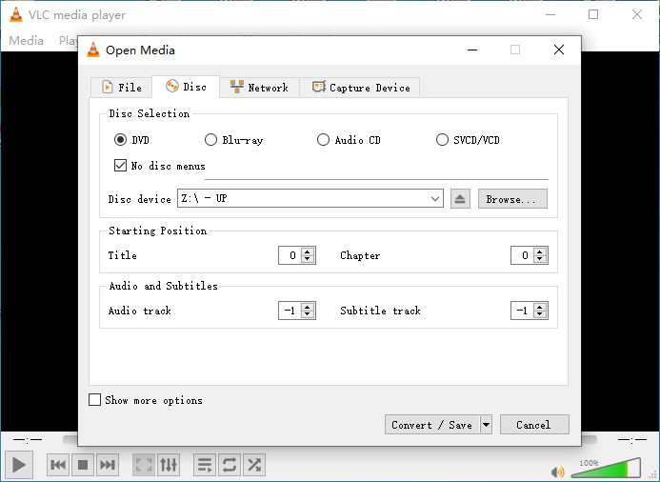Toggle loop mode icon
660x482 pixels.
pyautogui.click(x=230, y=465)
